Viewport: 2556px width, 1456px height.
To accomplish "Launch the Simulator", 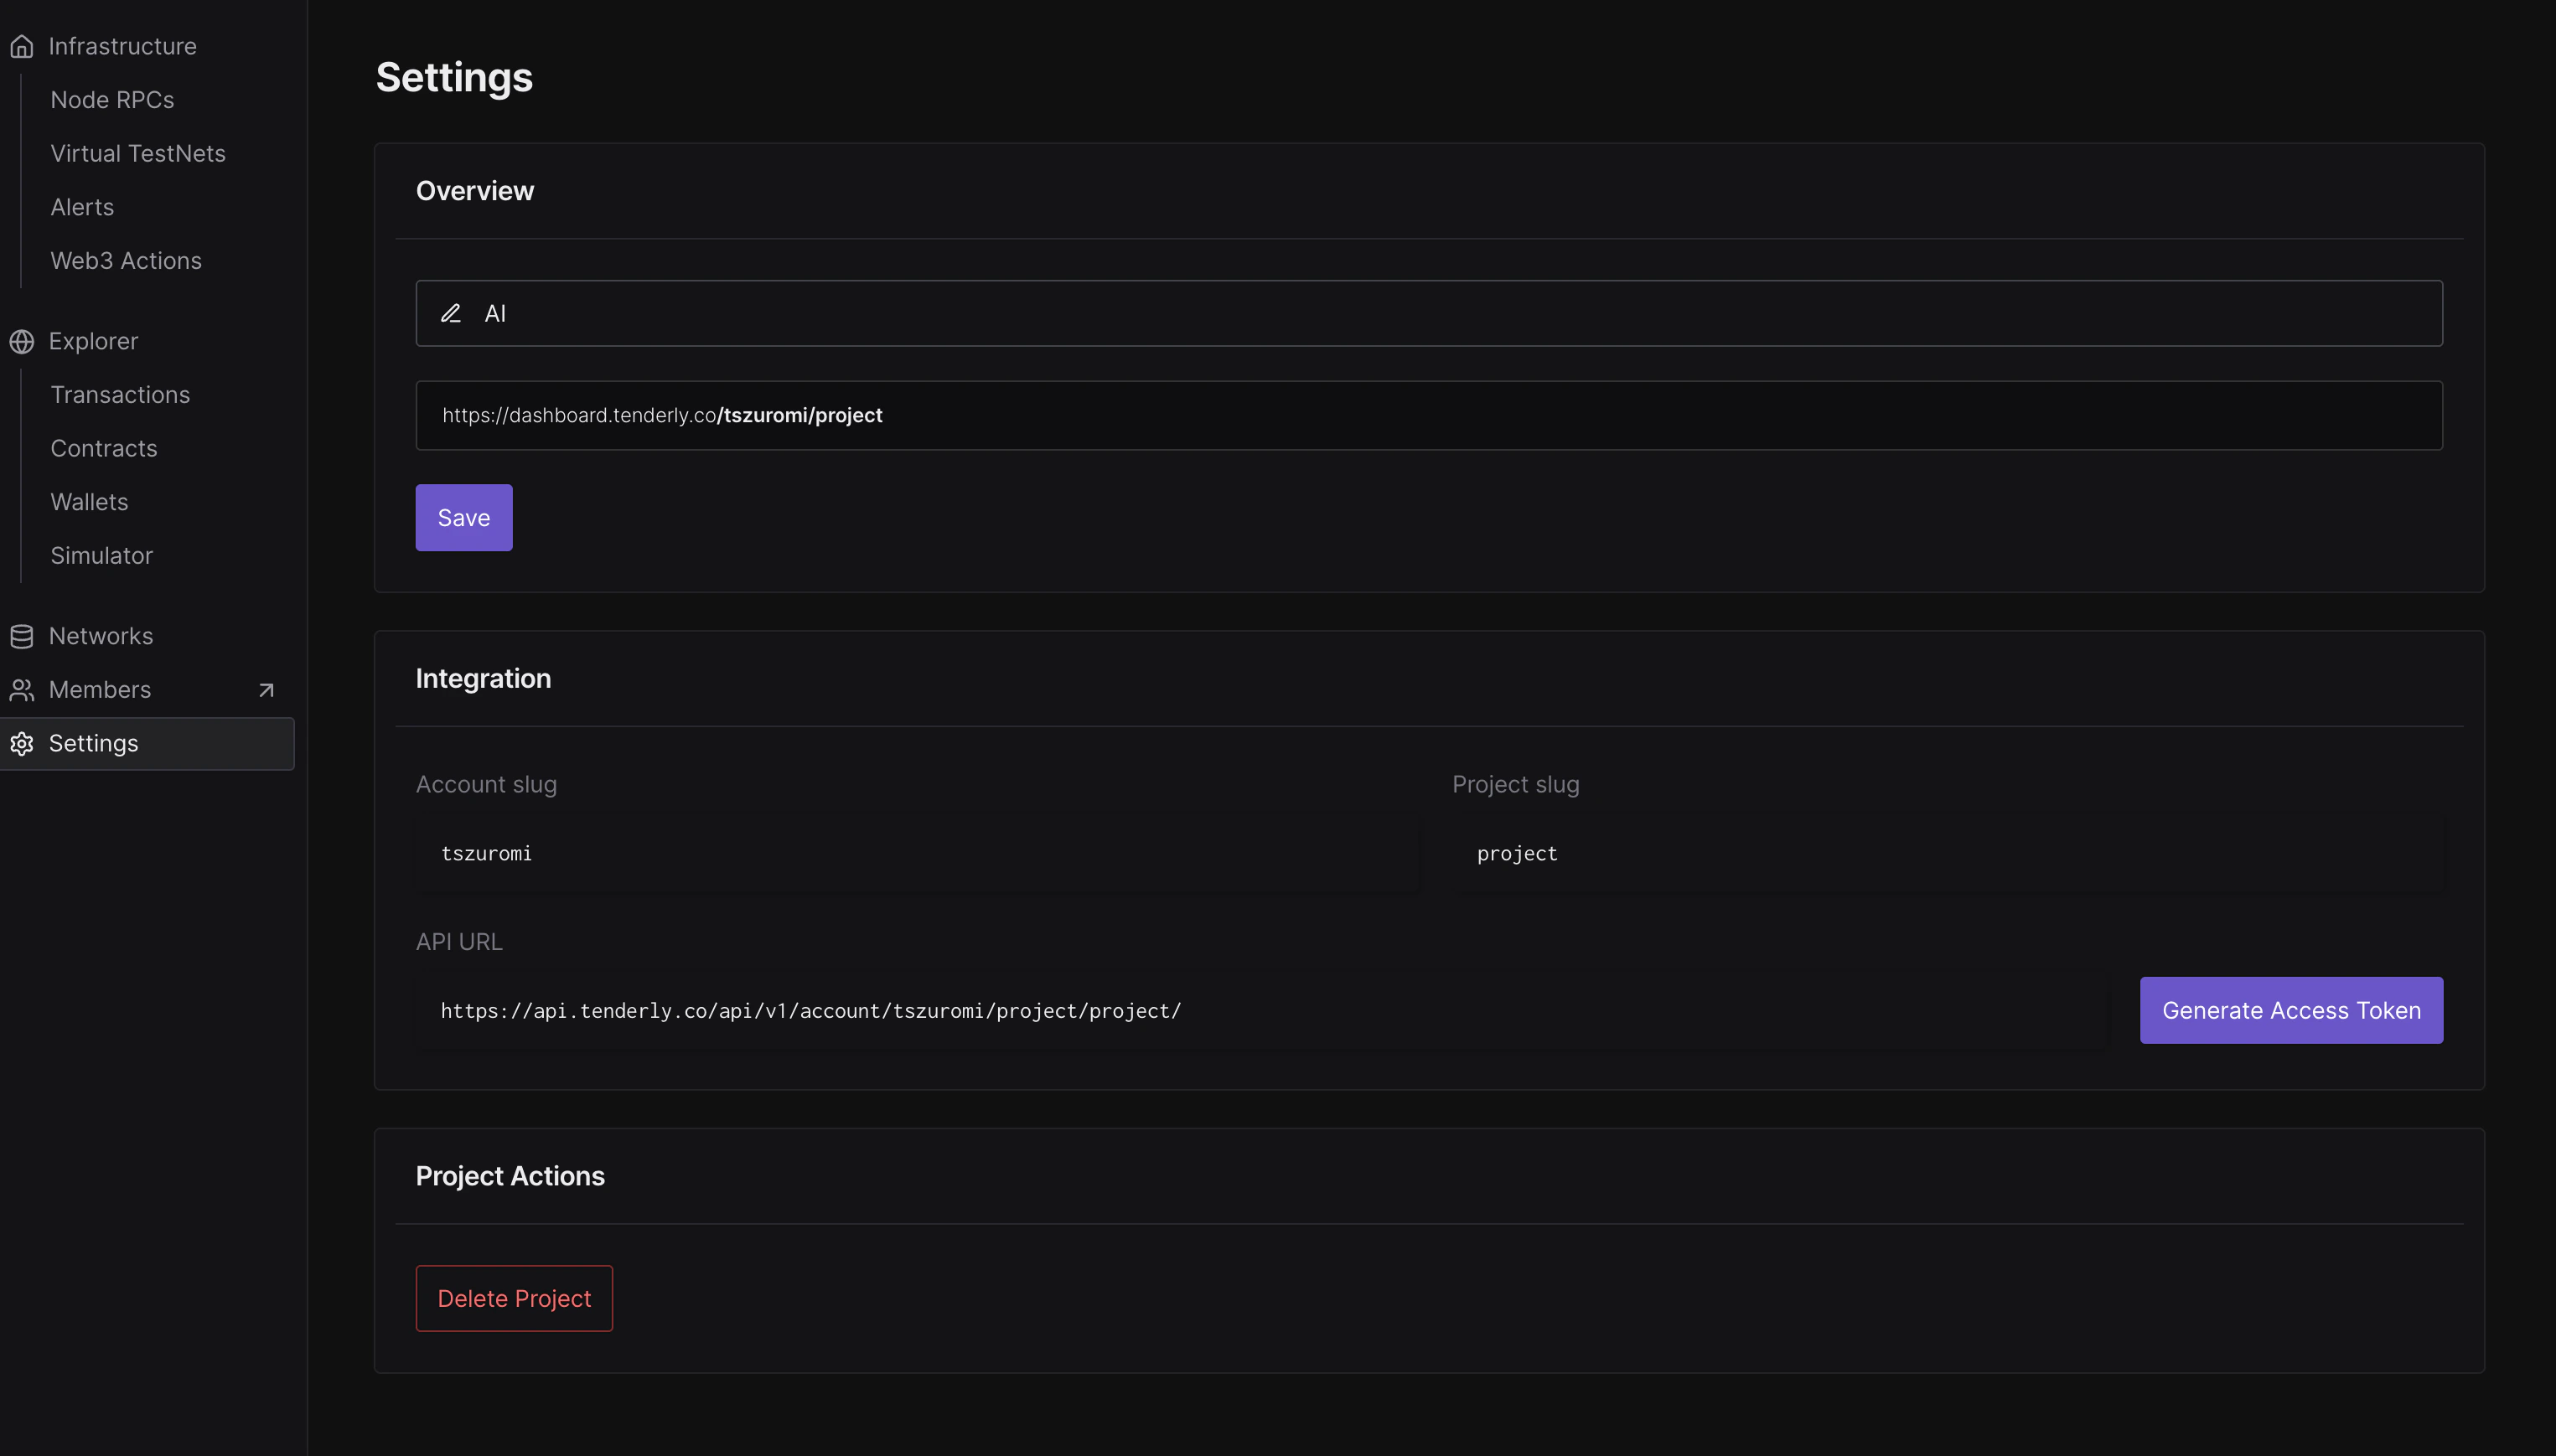I will (x=101, y=555).
